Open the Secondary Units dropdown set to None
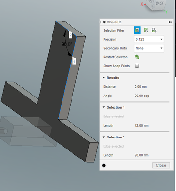The height and width of the screenshot is (191, 176). (149, 48)
